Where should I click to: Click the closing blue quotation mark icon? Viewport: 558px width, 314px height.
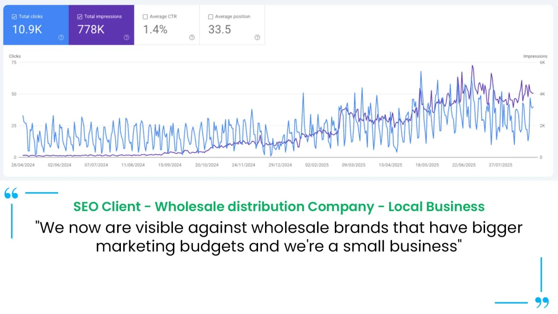(542, 303)
